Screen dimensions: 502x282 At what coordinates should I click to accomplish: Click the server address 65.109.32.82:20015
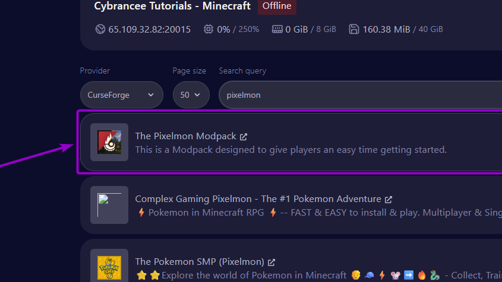click(149, 30)
